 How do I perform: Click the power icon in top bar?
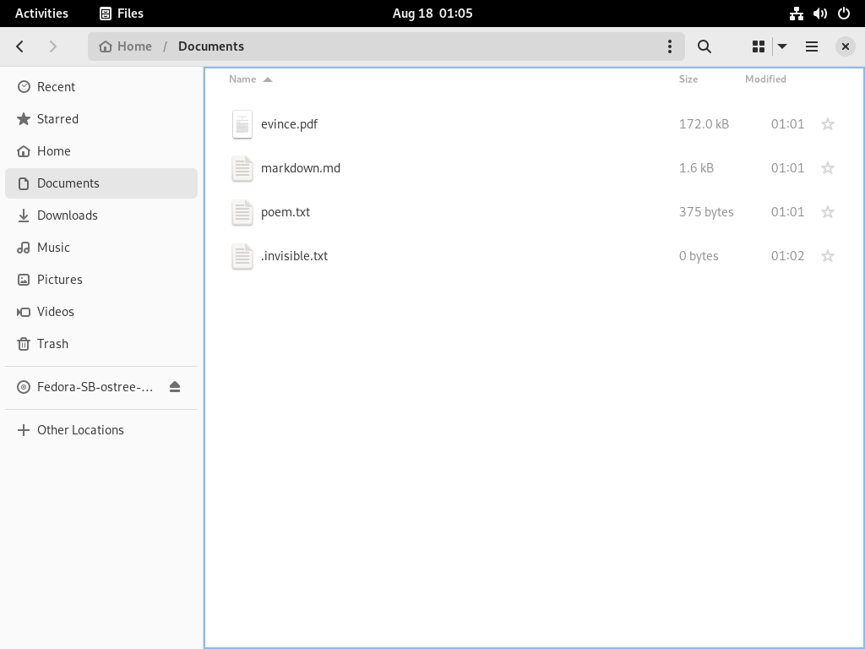click(x=844, y=14)
